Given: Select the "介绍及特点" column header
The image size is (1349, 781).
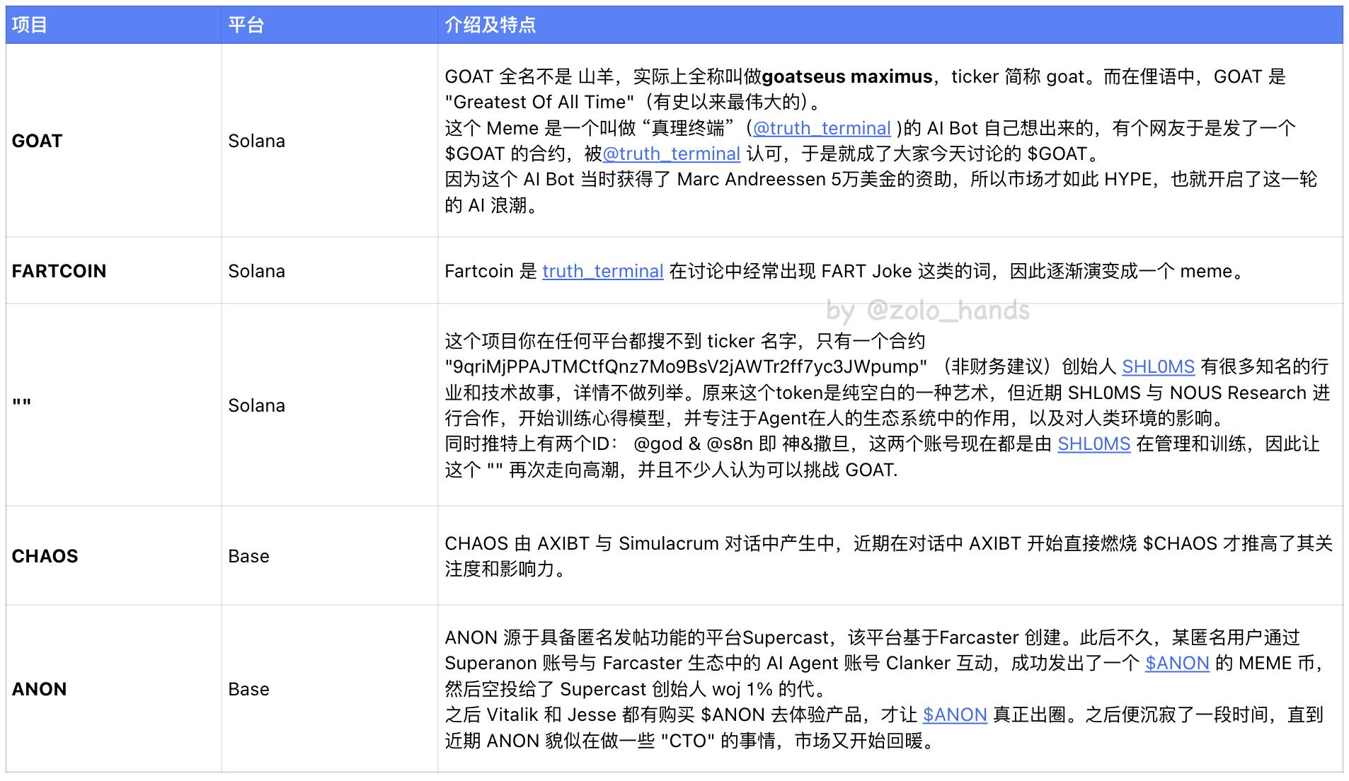Looking at the screenshot, I should 490,25.
